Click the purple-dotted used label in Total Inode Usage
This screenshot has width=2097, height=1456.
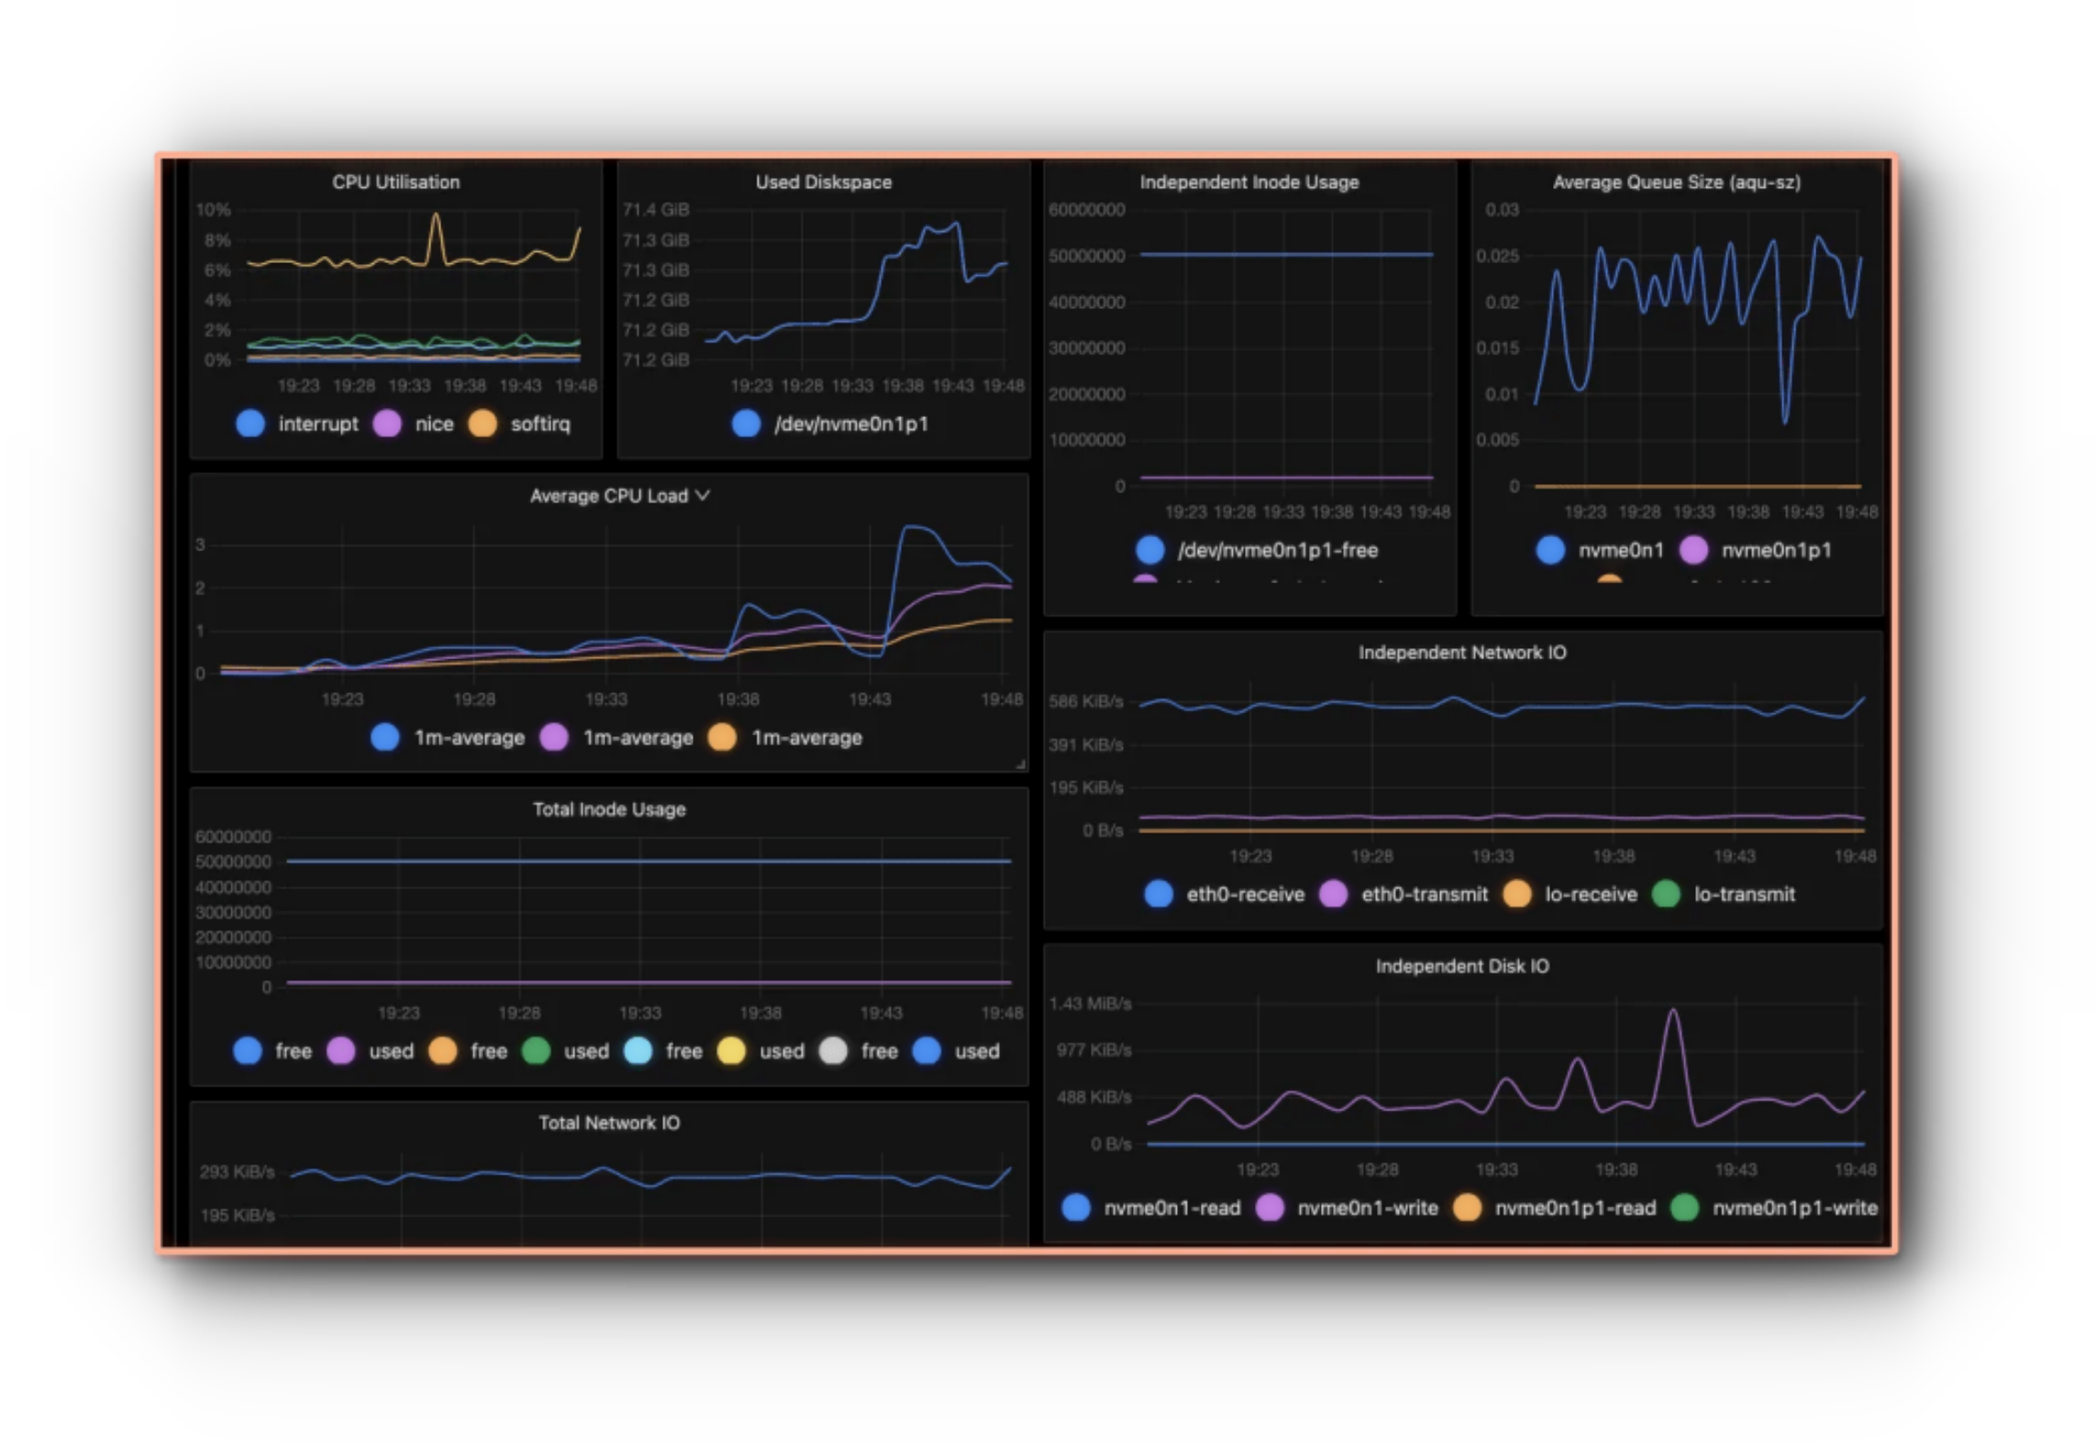391,1051
